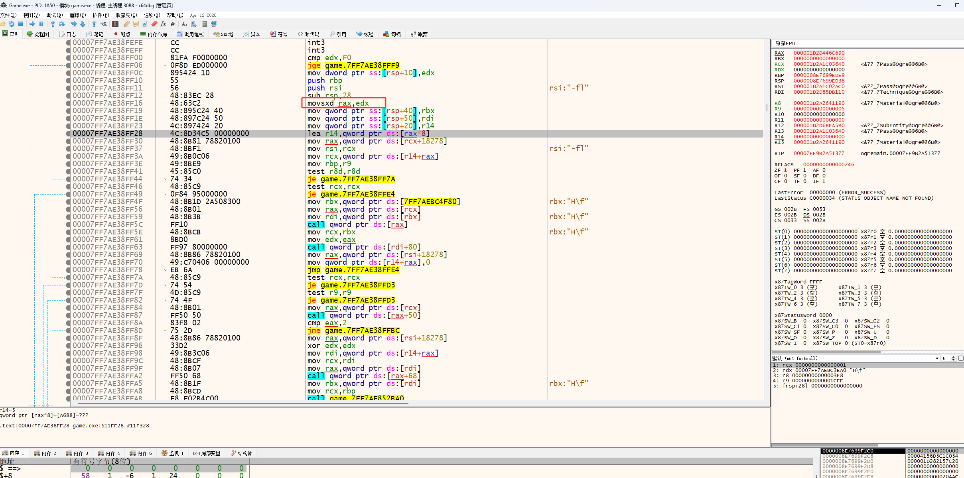The width and height of the screenshot is (964, 478).
Task: Toggle breakpoint dot at address 00007FF7AE38FF16
Action: click(x=68, y=103)
